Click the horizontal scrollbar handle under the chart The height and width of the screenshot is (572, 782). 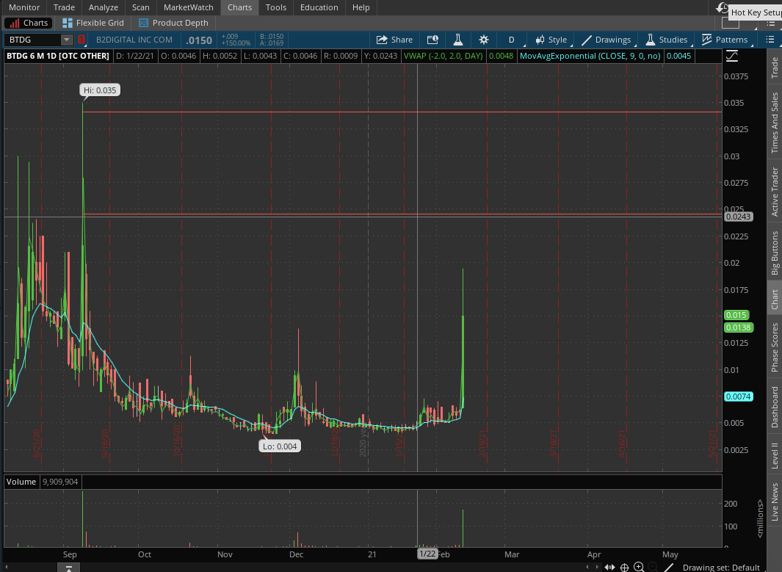coord(68,567)
